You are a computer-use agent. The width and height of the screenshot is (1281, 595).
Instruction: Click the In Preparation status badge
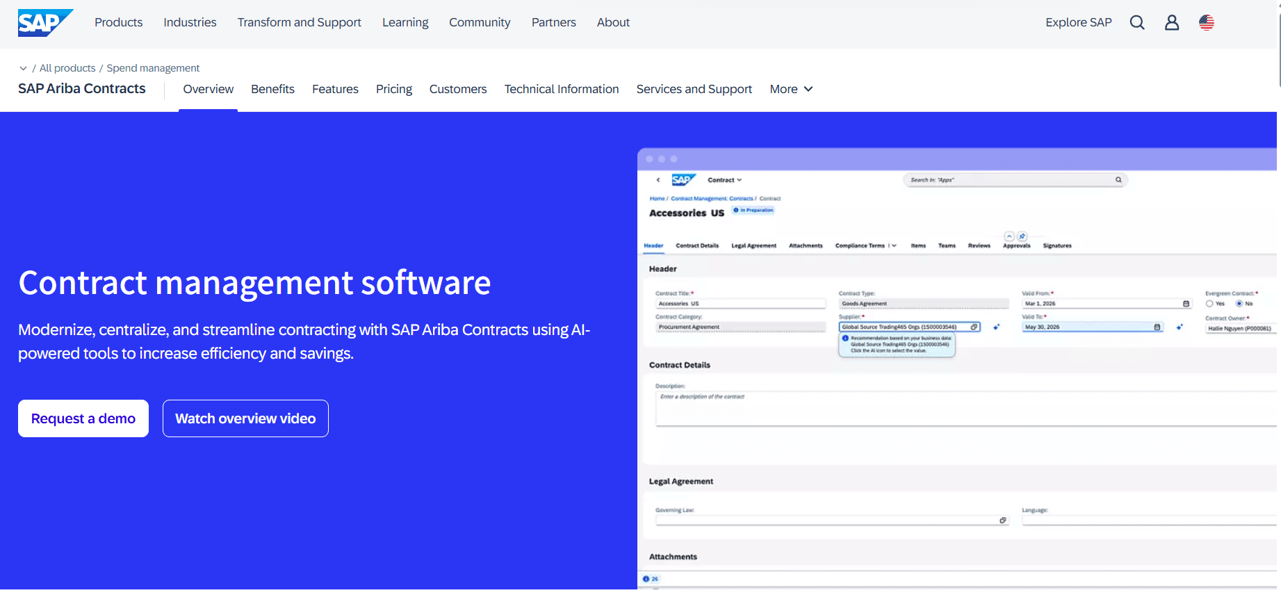[x=753, y=210]
